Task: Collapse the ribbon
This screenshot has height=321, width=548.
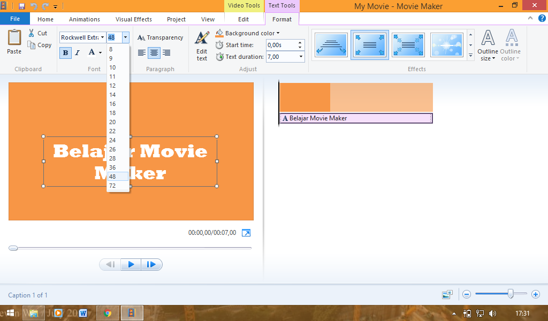Action: [530, 18]
